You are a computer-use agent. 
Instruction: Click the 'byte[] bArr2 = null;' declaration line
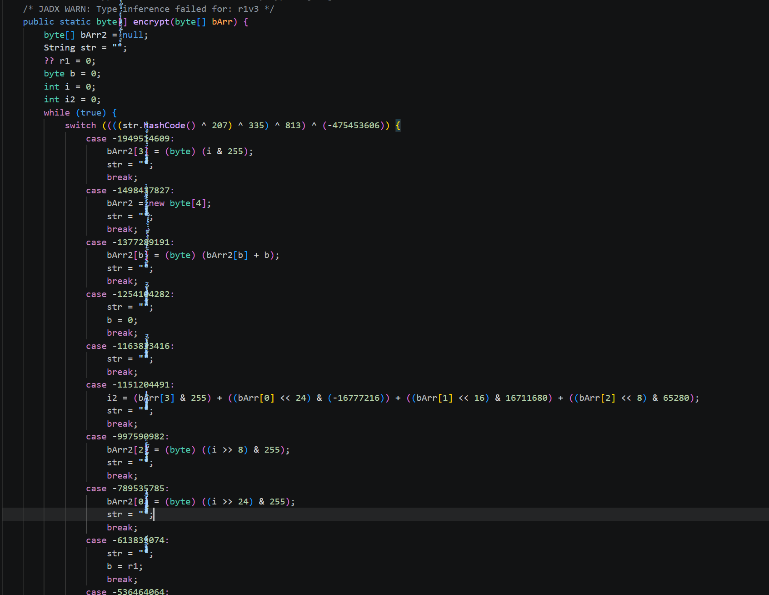96,35
